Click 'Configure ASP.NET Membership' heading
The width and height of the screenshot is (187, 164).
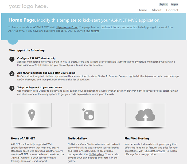coord(36,58)
